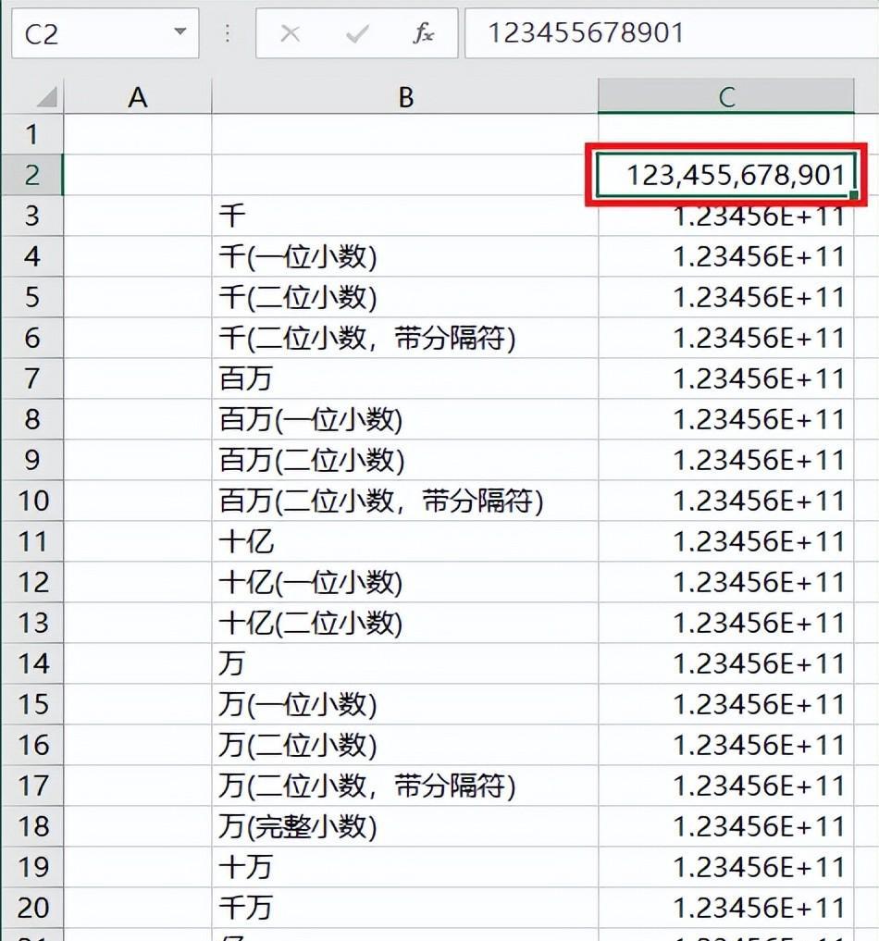Select cell B16 labeled 万(二位小数)
Image resolution: width=879 pixels, height=941 pixels.
405,745
